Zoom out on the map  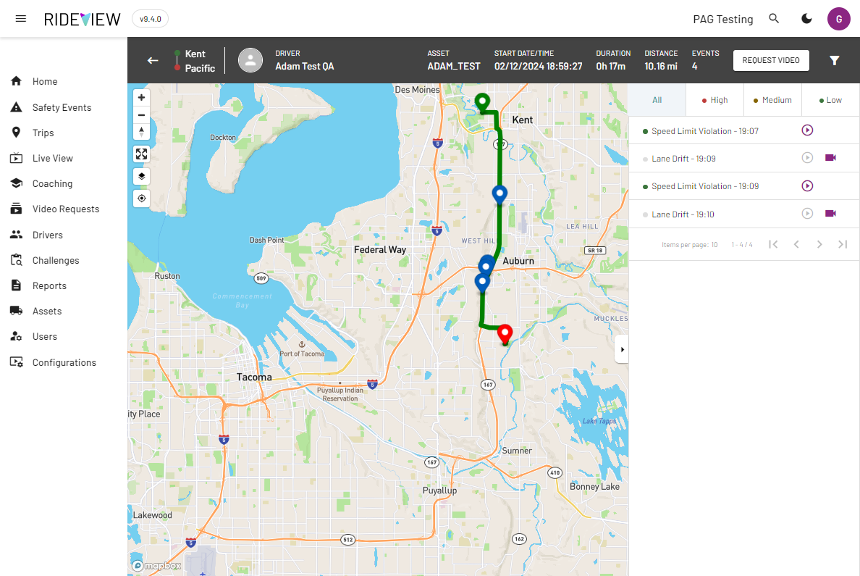click(x=141, y=114)
